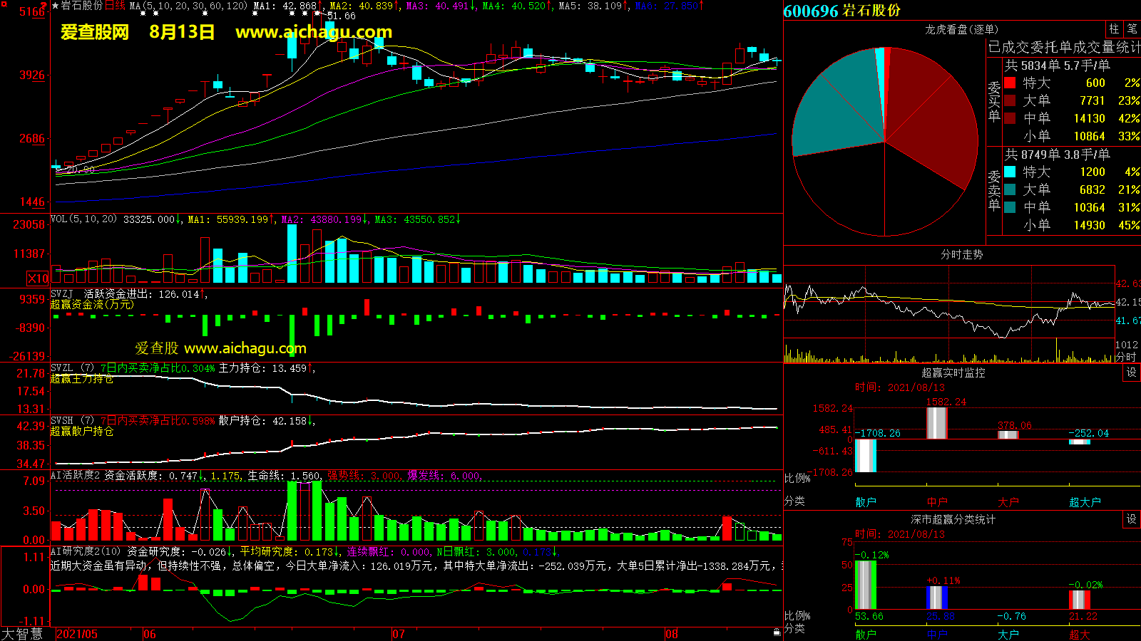This screenshot has width=1141, height=641.
Task: Click the X10 volume scale icon
Action: (38, 278)
